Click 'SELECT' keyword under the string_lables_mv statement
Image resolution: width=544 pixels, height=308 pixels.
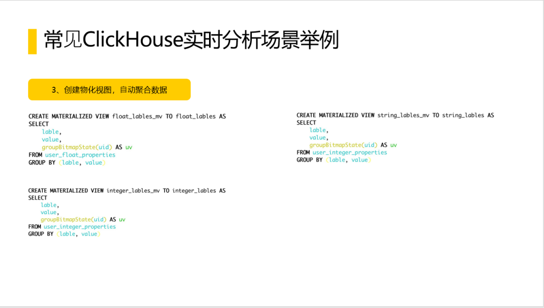tap(306, 122)
